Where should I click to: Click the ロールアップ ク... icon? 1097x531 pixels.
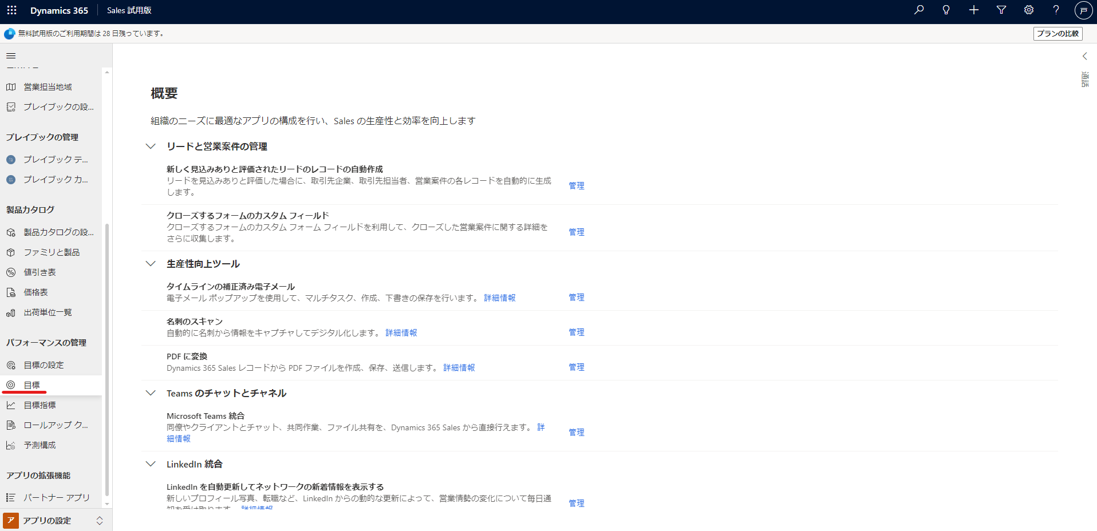click(x=11, y=425)
